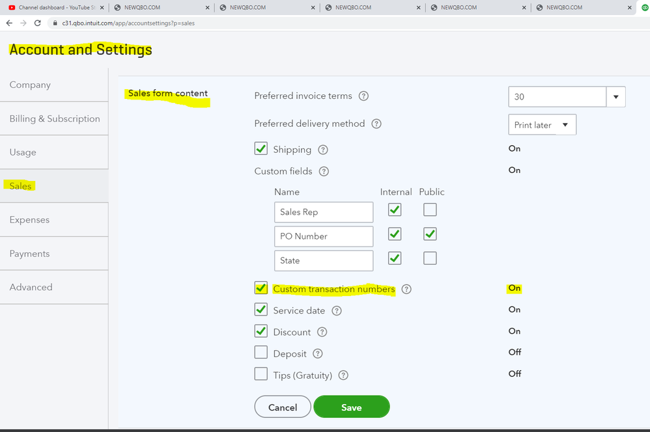Enable the Deposit checkbox

pos(261,353)
